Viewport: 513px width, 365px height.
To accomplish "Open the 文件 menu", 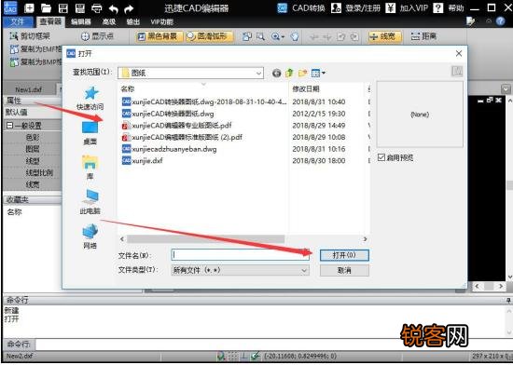I will point(18,21).
